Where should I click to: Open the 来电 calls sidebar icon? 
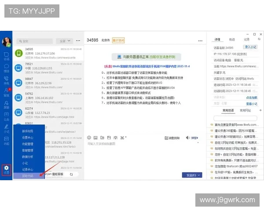click(x=7, y=80)
